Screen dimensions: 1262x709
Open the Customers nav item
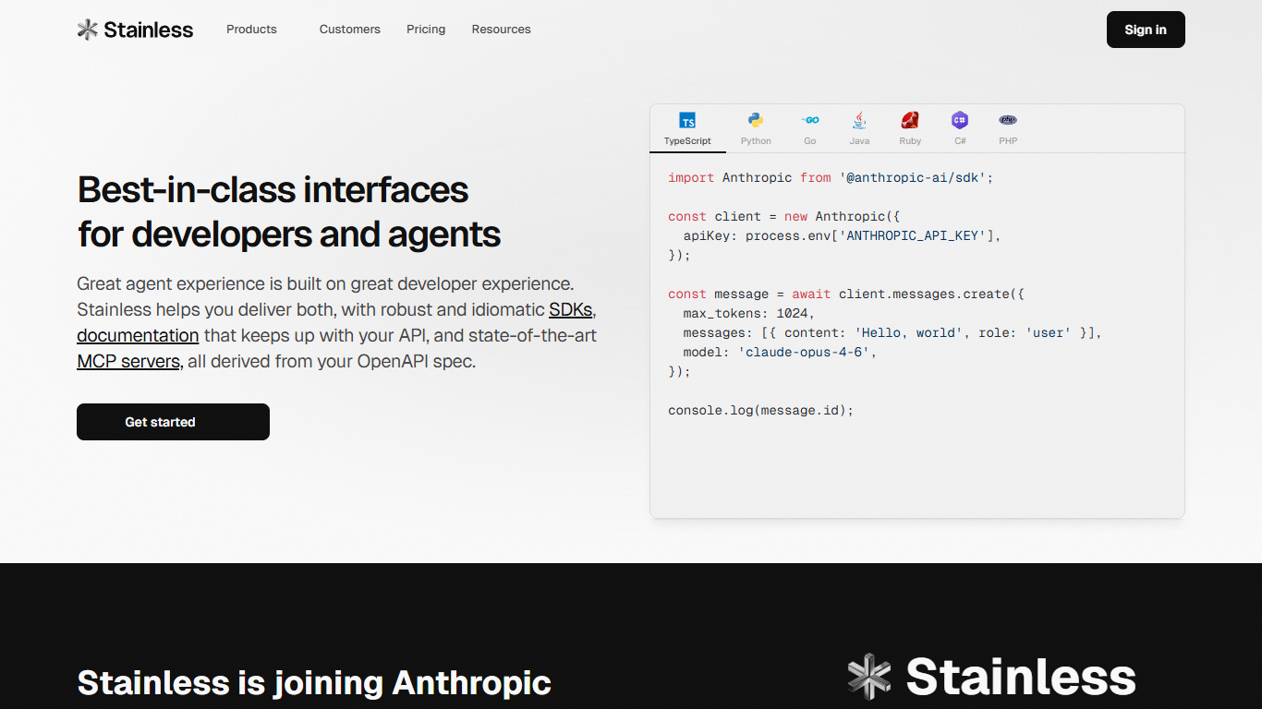click(x=350, y=30)
